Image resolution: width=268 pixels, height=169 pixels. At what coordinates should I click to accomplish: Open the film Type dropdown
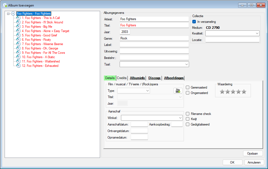pyautogui.click(x=148, y=91)
